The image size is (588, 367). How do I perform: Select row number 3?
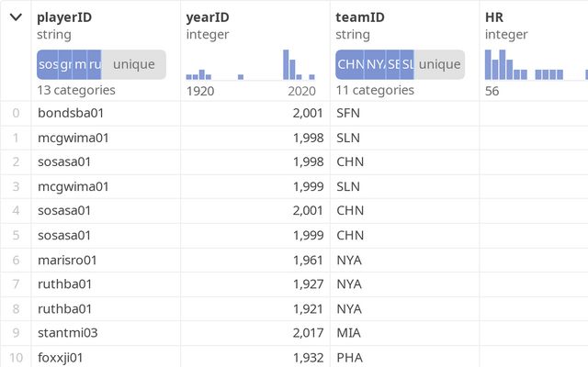pyautogui.click(x=16, y=186)
